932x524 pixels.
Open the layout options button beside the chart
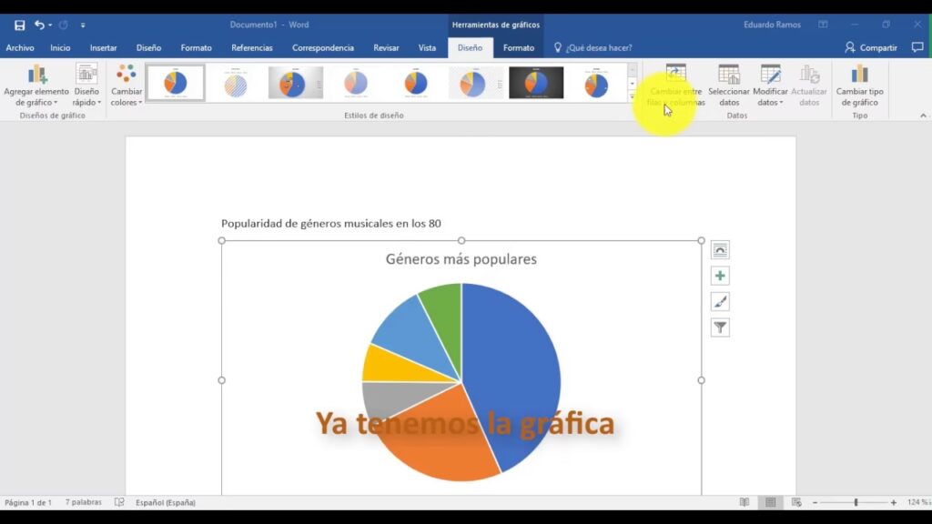click(x=720, y=250)
